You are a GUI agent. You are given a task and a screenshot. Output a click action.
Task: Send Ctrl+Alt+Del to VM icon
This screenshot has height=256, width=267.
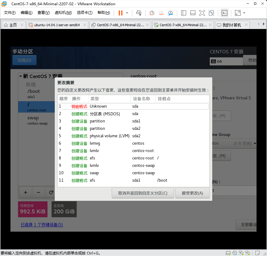(x=139, y=13)
